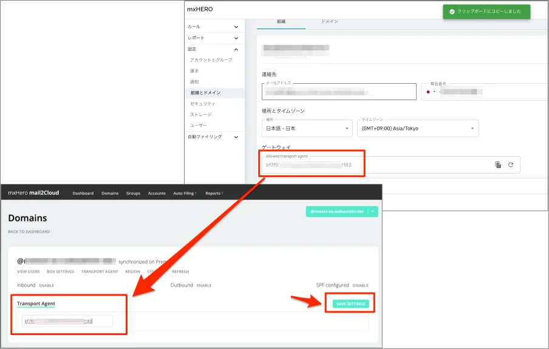Open Dashboard in mail2Cloud navigation
Viewport: 549px width, 349px height.
tap(83, 193)
